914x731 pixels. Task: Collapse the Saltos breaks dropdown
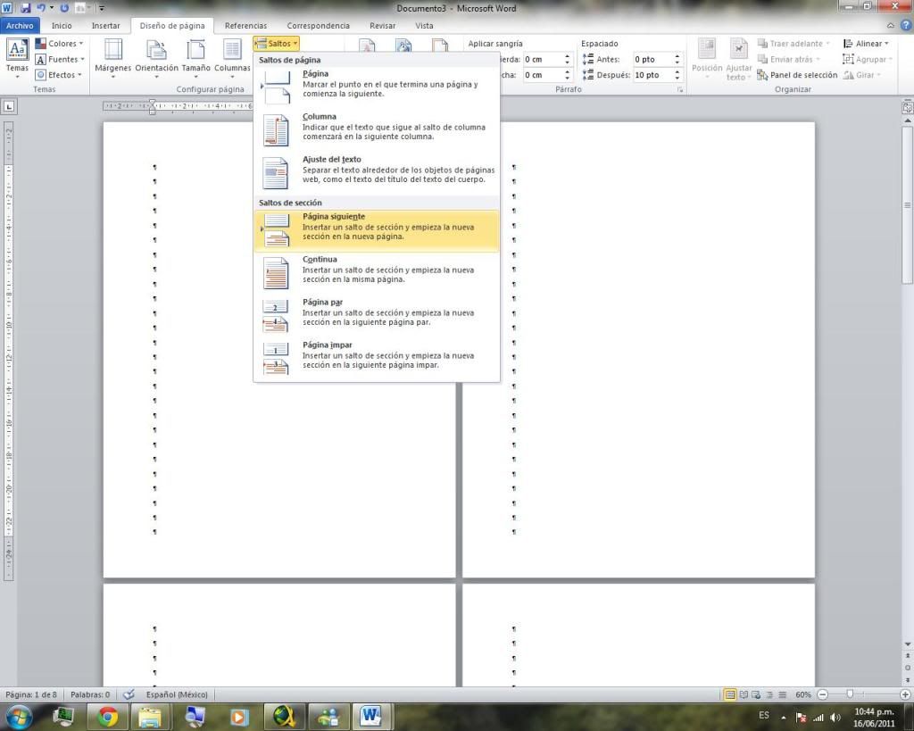277,43
